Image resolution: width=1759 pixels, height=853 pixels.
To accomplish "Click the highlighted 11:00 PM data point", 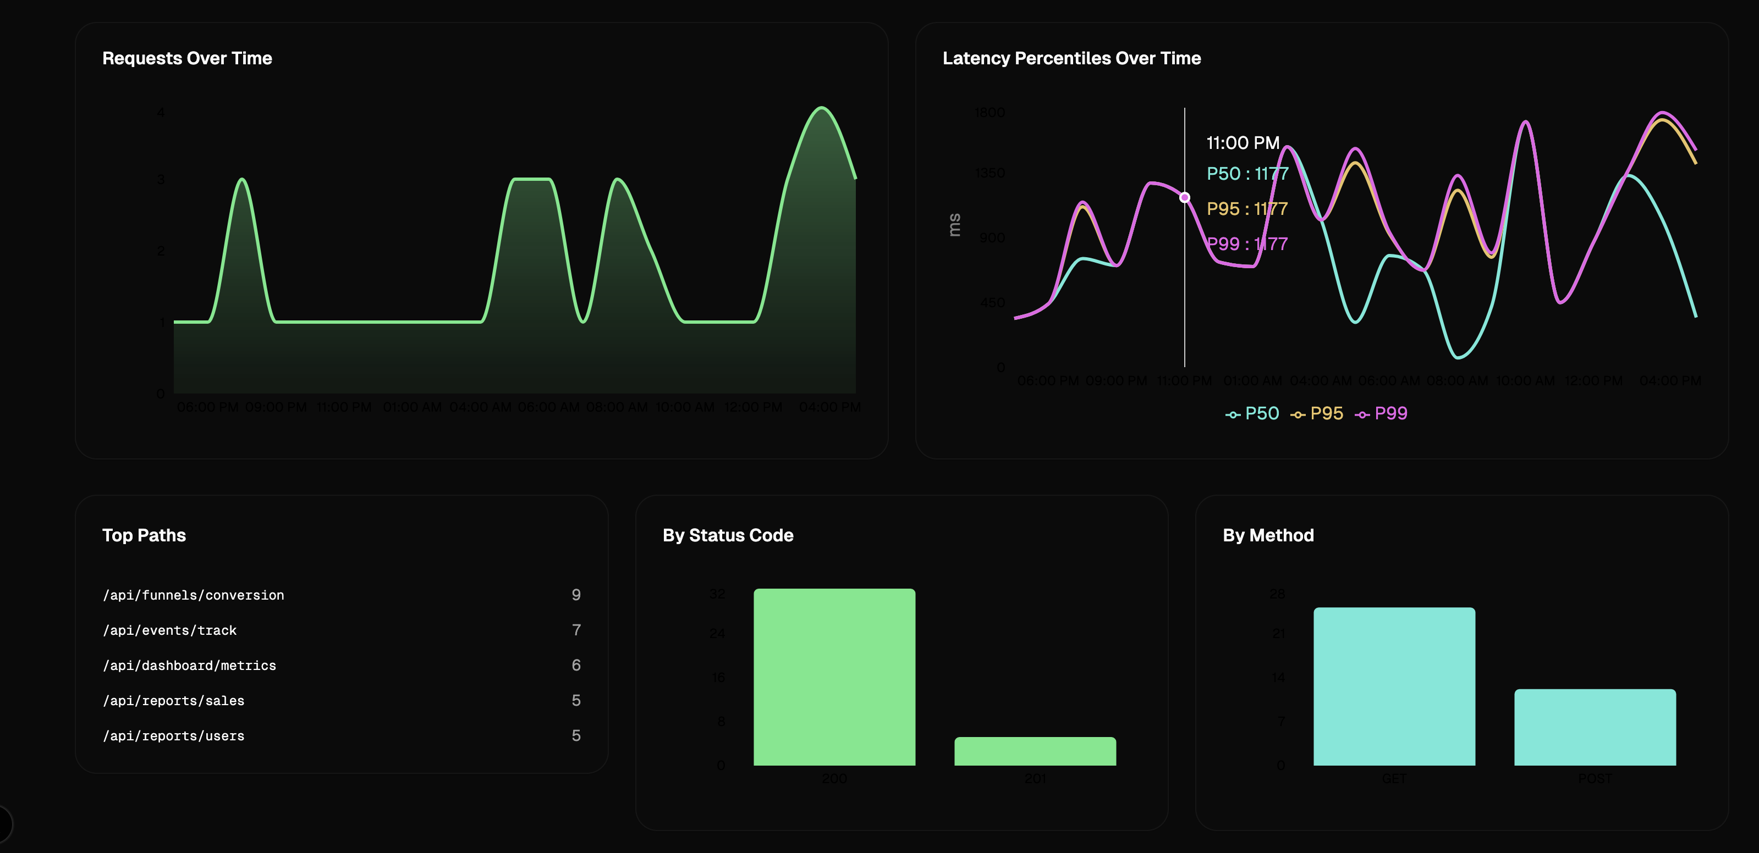I will [x=1185, y=197].
